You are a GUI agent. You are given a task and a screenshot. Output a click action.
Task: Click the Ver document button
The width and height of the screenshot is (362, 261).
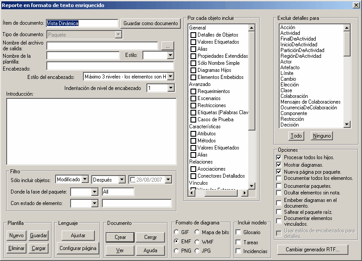[x=120, y=250]
